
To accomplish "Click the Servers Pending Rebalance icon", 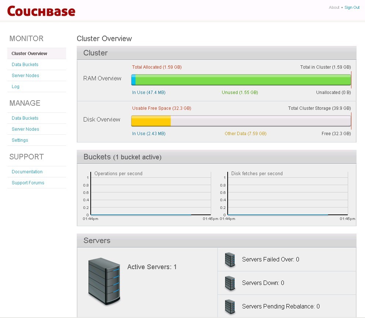I will tap(230, 307).
